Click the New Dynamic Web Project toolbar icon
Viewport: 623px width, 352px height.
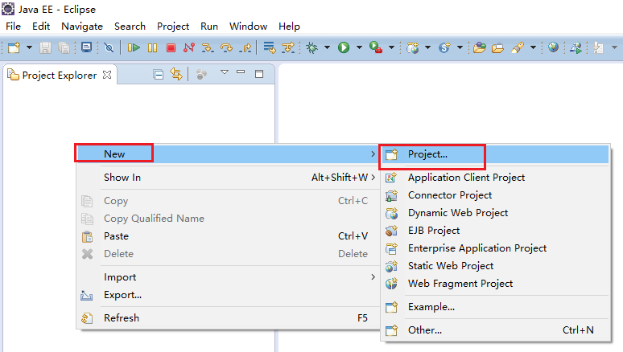coord(412,47)
